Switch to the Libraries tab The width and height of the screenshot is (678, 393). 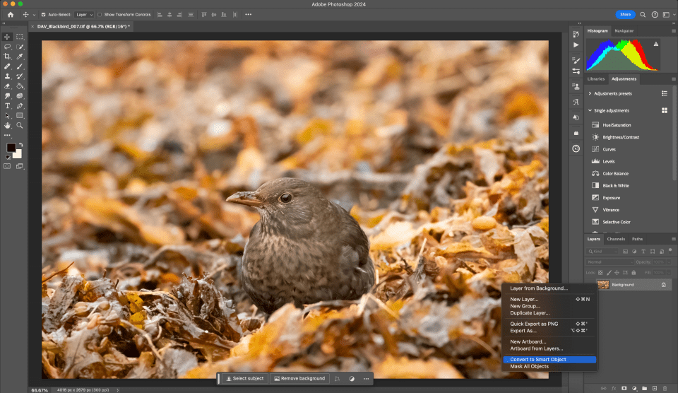coord(596,78)
